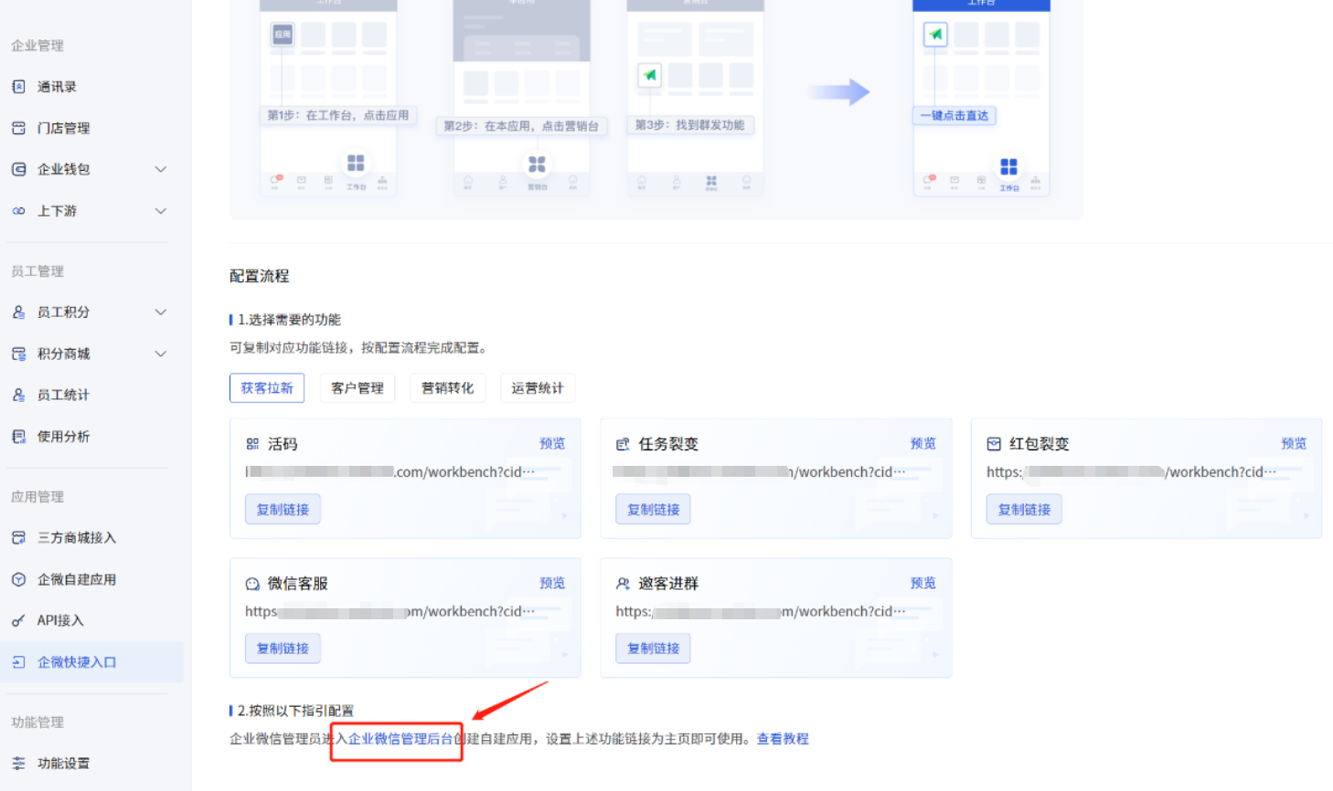Open 三方商城接入 icon
1333x791 pixels.
[18, 538]
